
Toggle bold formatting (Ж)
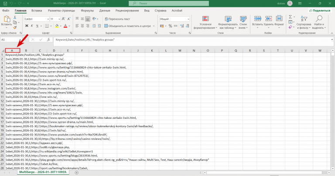point(27,26)
